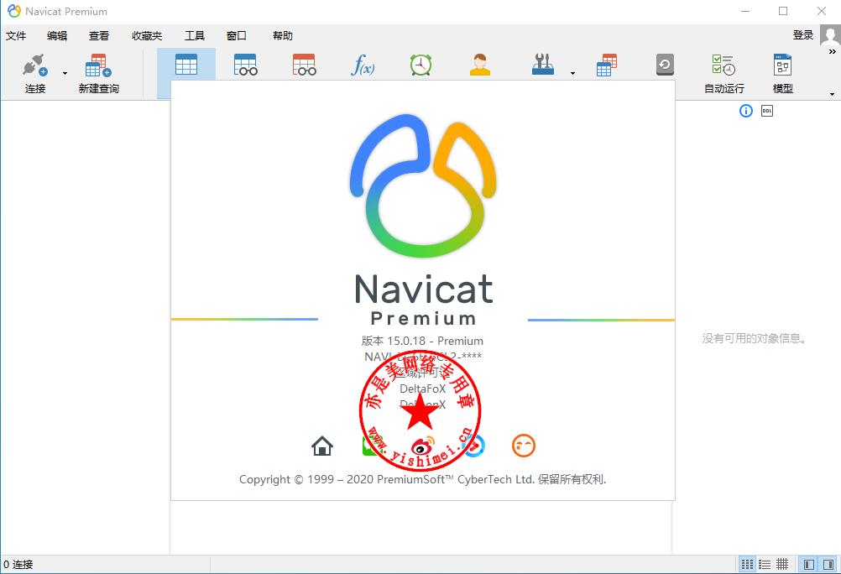
Task: Open the 收藏夹 menu
Action: (146, 36)
